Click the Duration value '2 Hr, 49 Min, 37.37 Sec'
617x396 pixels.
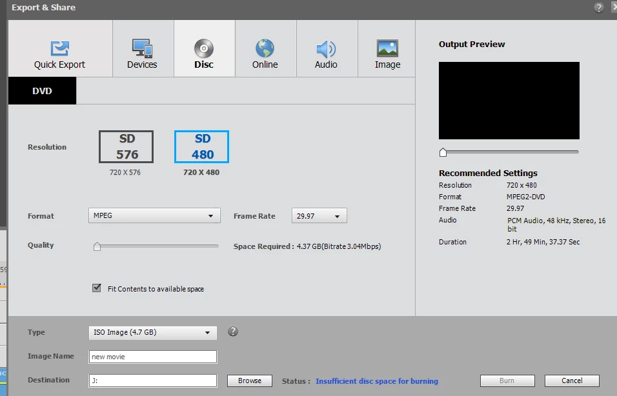[x=543, y=242]
